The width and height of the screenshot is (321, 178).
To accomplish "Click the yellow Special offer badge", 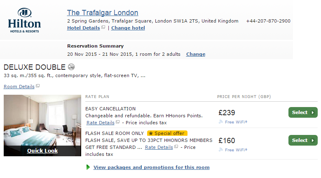I will [x=167, y=133].
